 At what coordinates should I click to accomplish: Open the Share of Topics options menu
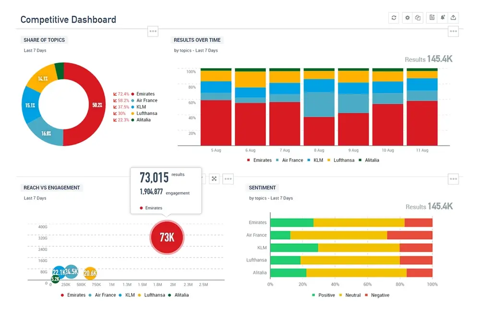(153, 31)
